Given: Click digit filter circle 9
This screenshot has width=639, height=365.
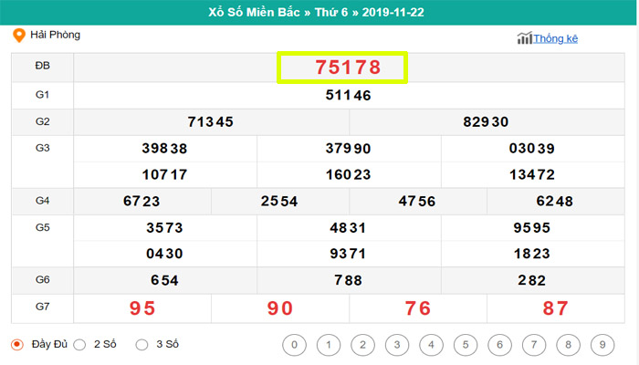Looking at the screenshot, I should (x=601, y=345).
